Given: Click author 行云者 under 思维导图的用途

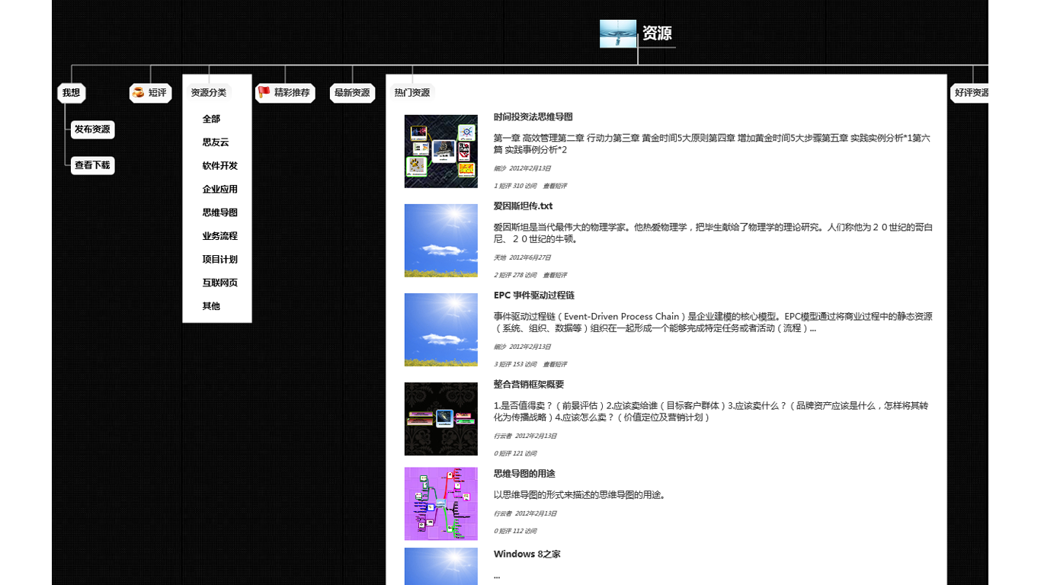Looking at the screenshot, I should click(503, 513).
